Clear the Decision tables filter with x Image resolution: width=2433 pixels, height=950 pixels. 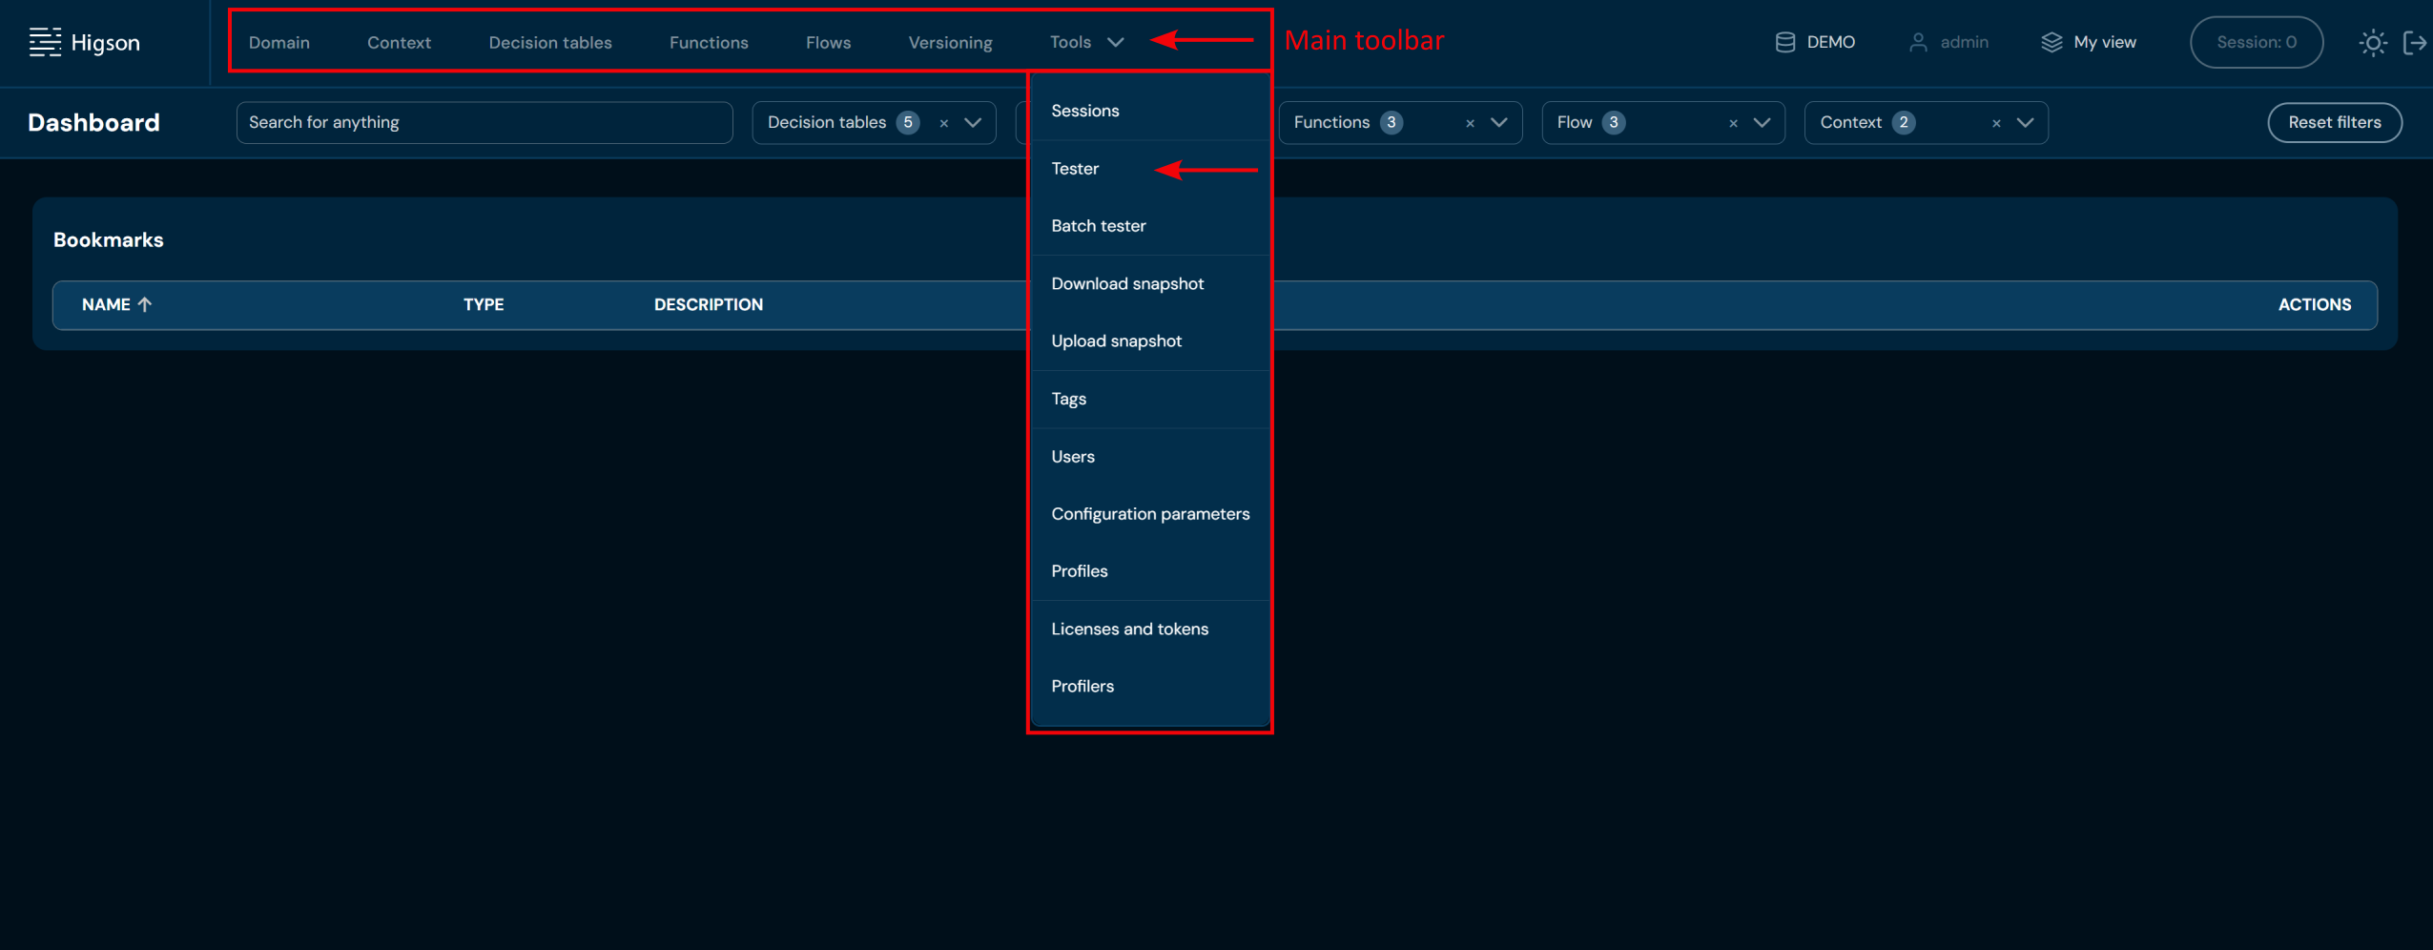tap(943, 123)
